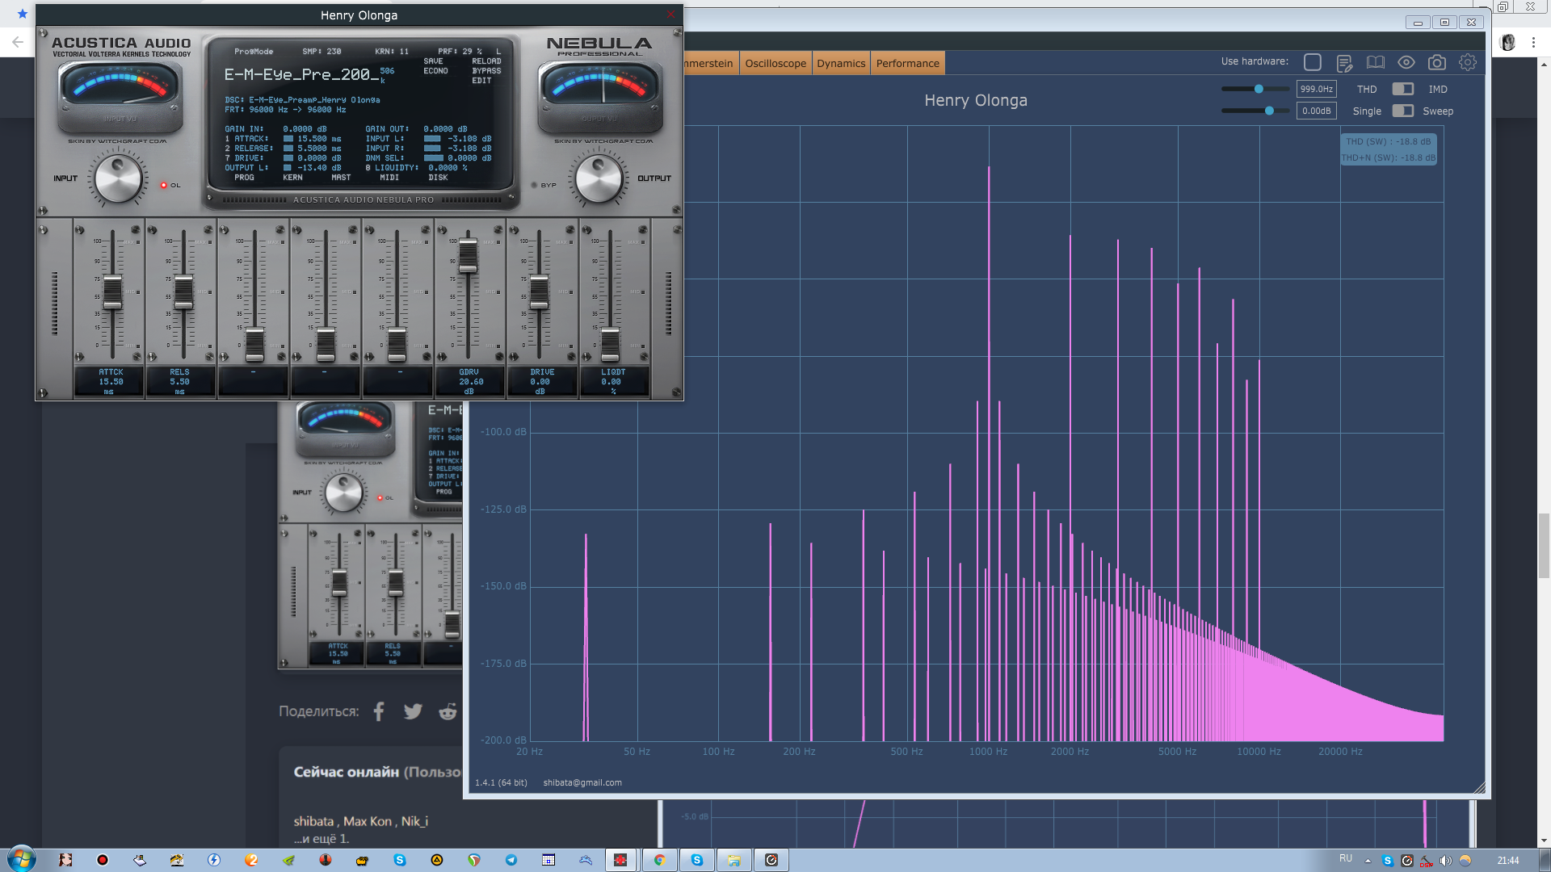This screenshot has height=872, width=1551.
Task: Click the camera screenshot icon
Action: (x=1436, y=63)
